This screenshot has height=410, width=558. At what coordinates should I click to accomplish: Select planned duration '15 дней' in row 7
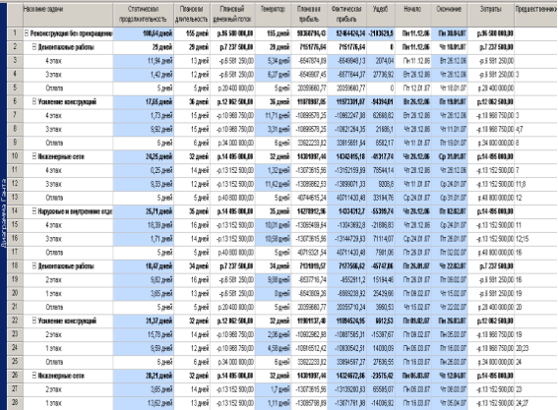click(192, 116)
